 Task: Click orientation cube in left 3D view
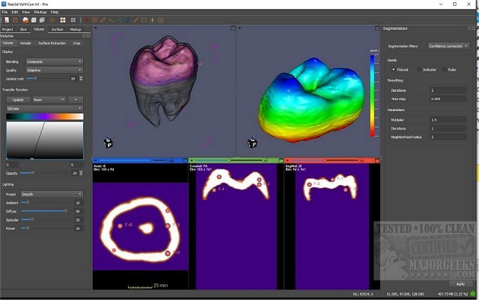coord(109,143)
